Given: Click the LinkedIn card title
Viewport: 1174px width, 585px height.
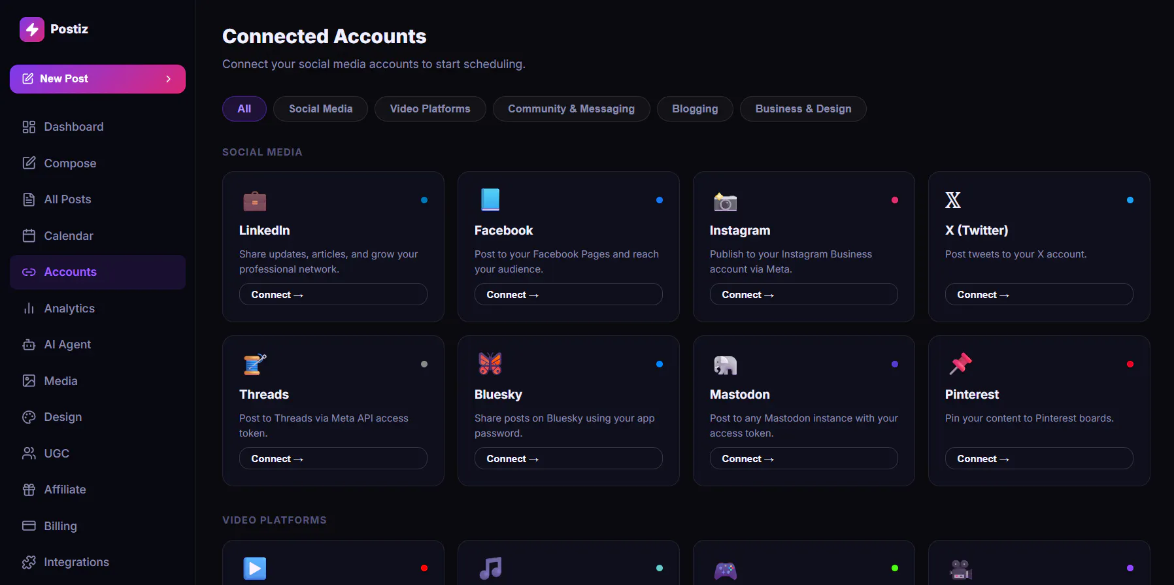Looking at the screenshot, I should coord(265,231).
